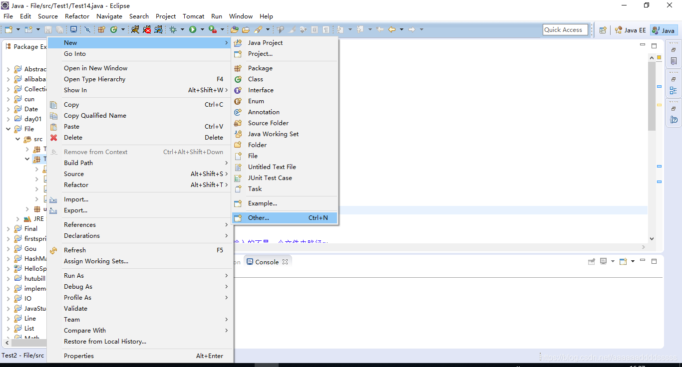Image resolution: width=682 pixels, height=367 pixels.
Task: Click the editor horizontal scroll right arrow
Action: coord(643,247)
